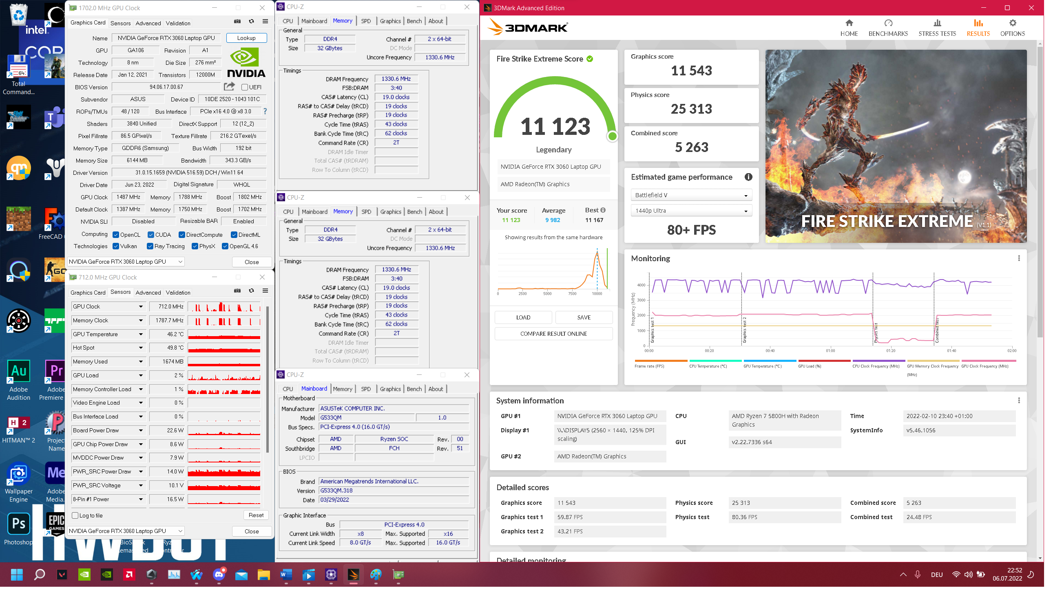Open Recycle Bin on desktop
Viewport: 1062px width, 590px height.
point(18,14)
